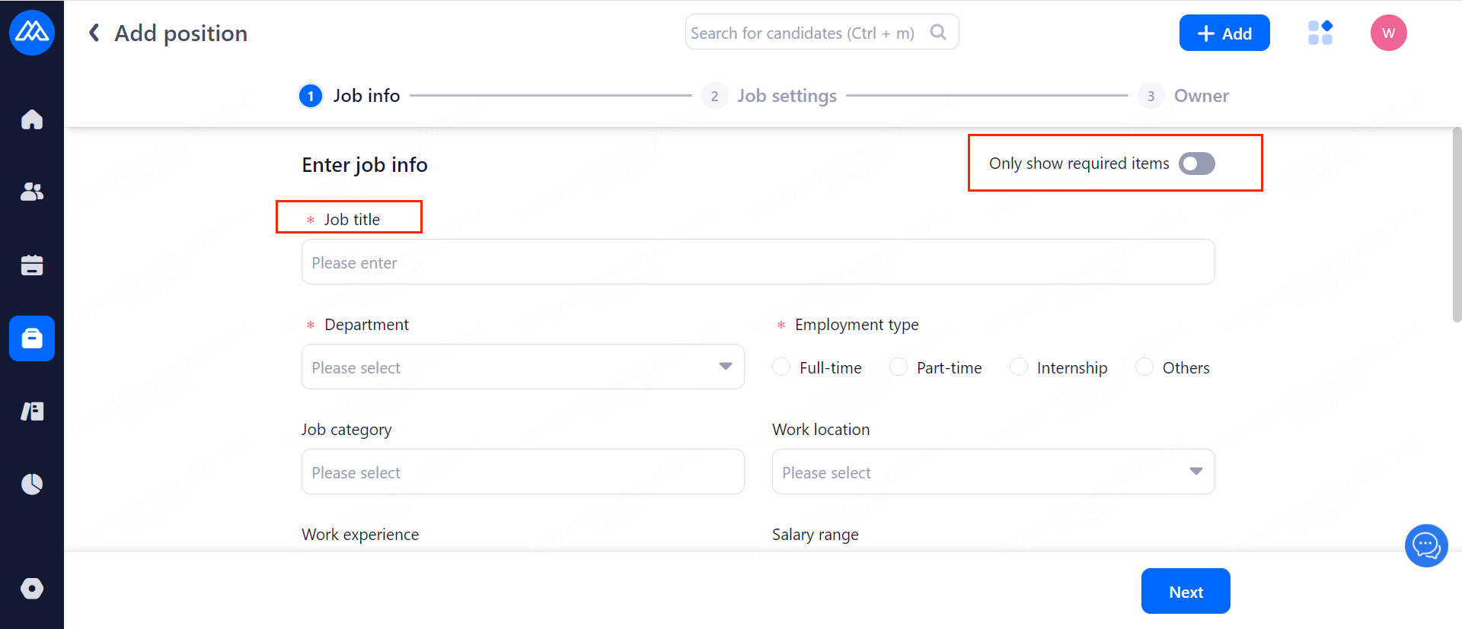Viewport: 1462px width, 629px height.
Task: Open the settings gear sidebar icon
Action: pyautogui.click(x=32, y=588)
